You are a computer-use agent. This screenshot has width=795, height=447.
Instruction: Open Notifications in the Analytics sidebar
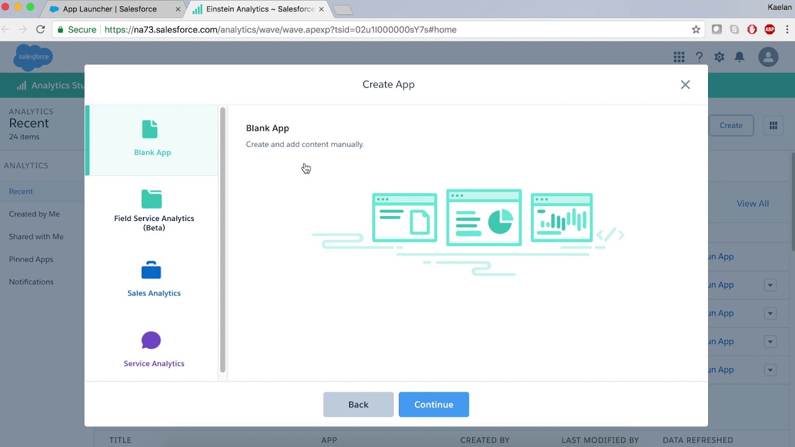(x=31, y=282)
